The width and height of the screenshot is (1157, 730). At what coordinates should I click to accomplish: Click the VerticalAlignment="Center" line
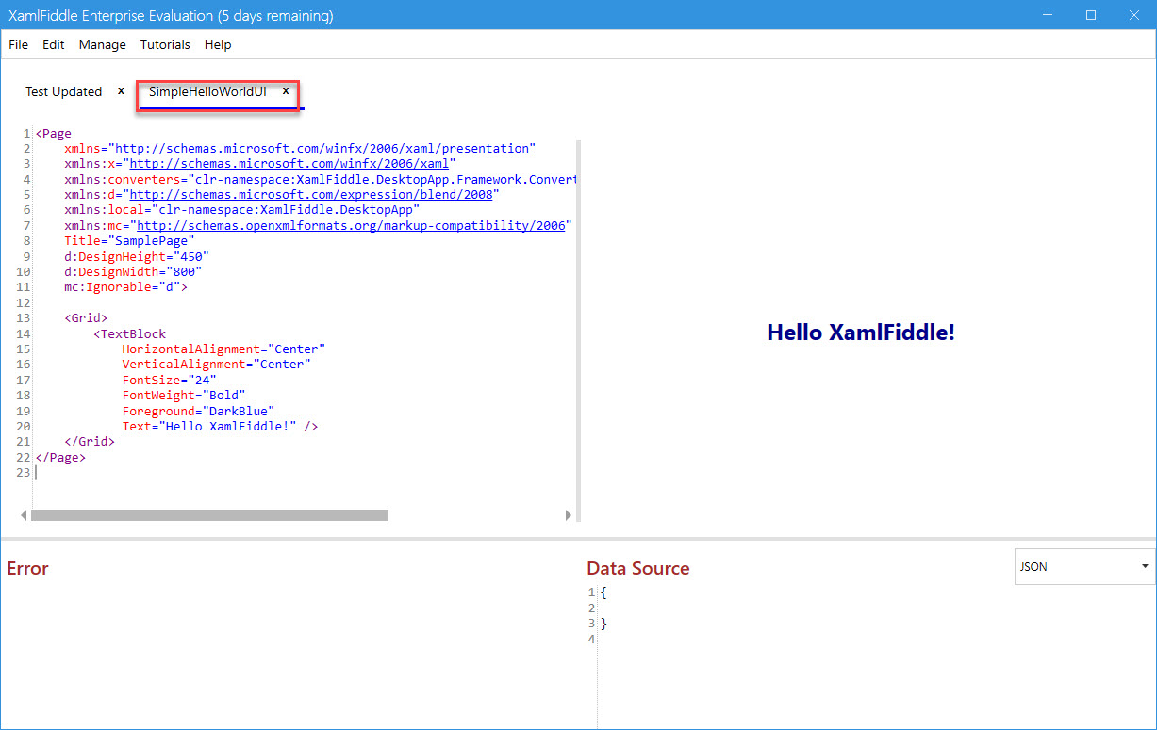pyautogui.click(x=216, y=364)
